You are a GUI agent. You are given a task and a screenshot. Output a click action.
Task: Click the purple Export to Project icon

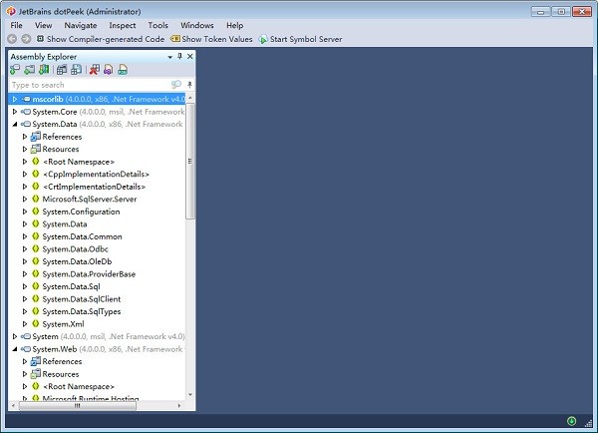pyautogui.click(x=109, y=70)
